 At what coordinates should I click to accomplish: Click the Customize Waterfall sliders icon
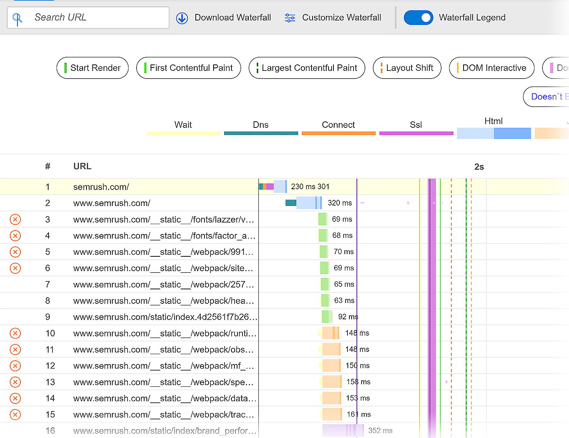pos(290,18)
